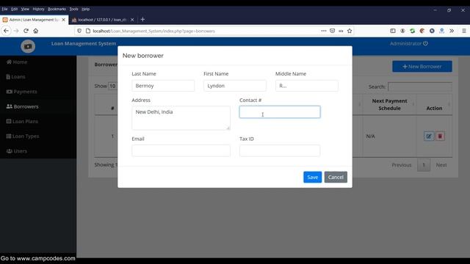Open Loans in the sidebar
The image size is (470, 264).
(38, 77)
